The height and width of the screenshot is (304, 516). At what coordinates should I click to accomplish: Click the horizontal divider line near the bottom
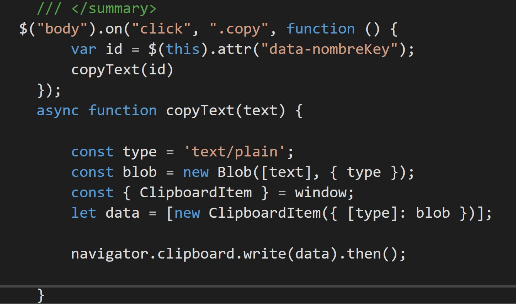click(258, 286)
